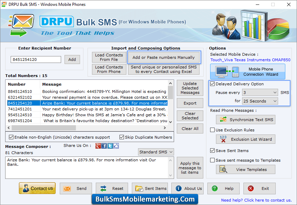The height and width of the screenshot is (205, 297).
Task: Click info icon on About Us button
Action: 179,188
